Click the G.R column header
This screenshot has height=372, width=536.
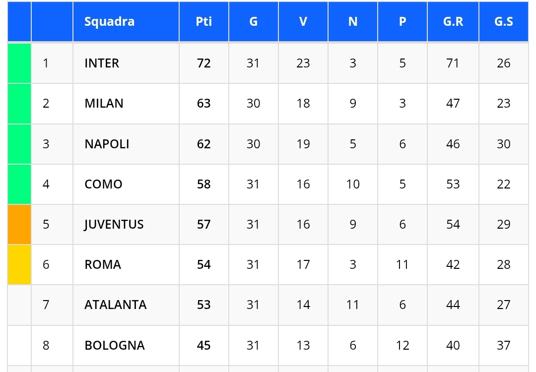pos(453,22)
